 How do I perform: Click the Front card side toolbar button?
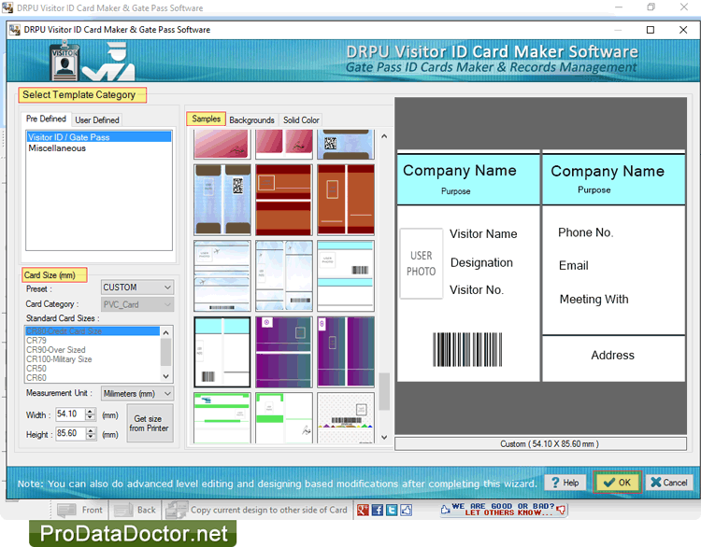(x=80, y=510)
